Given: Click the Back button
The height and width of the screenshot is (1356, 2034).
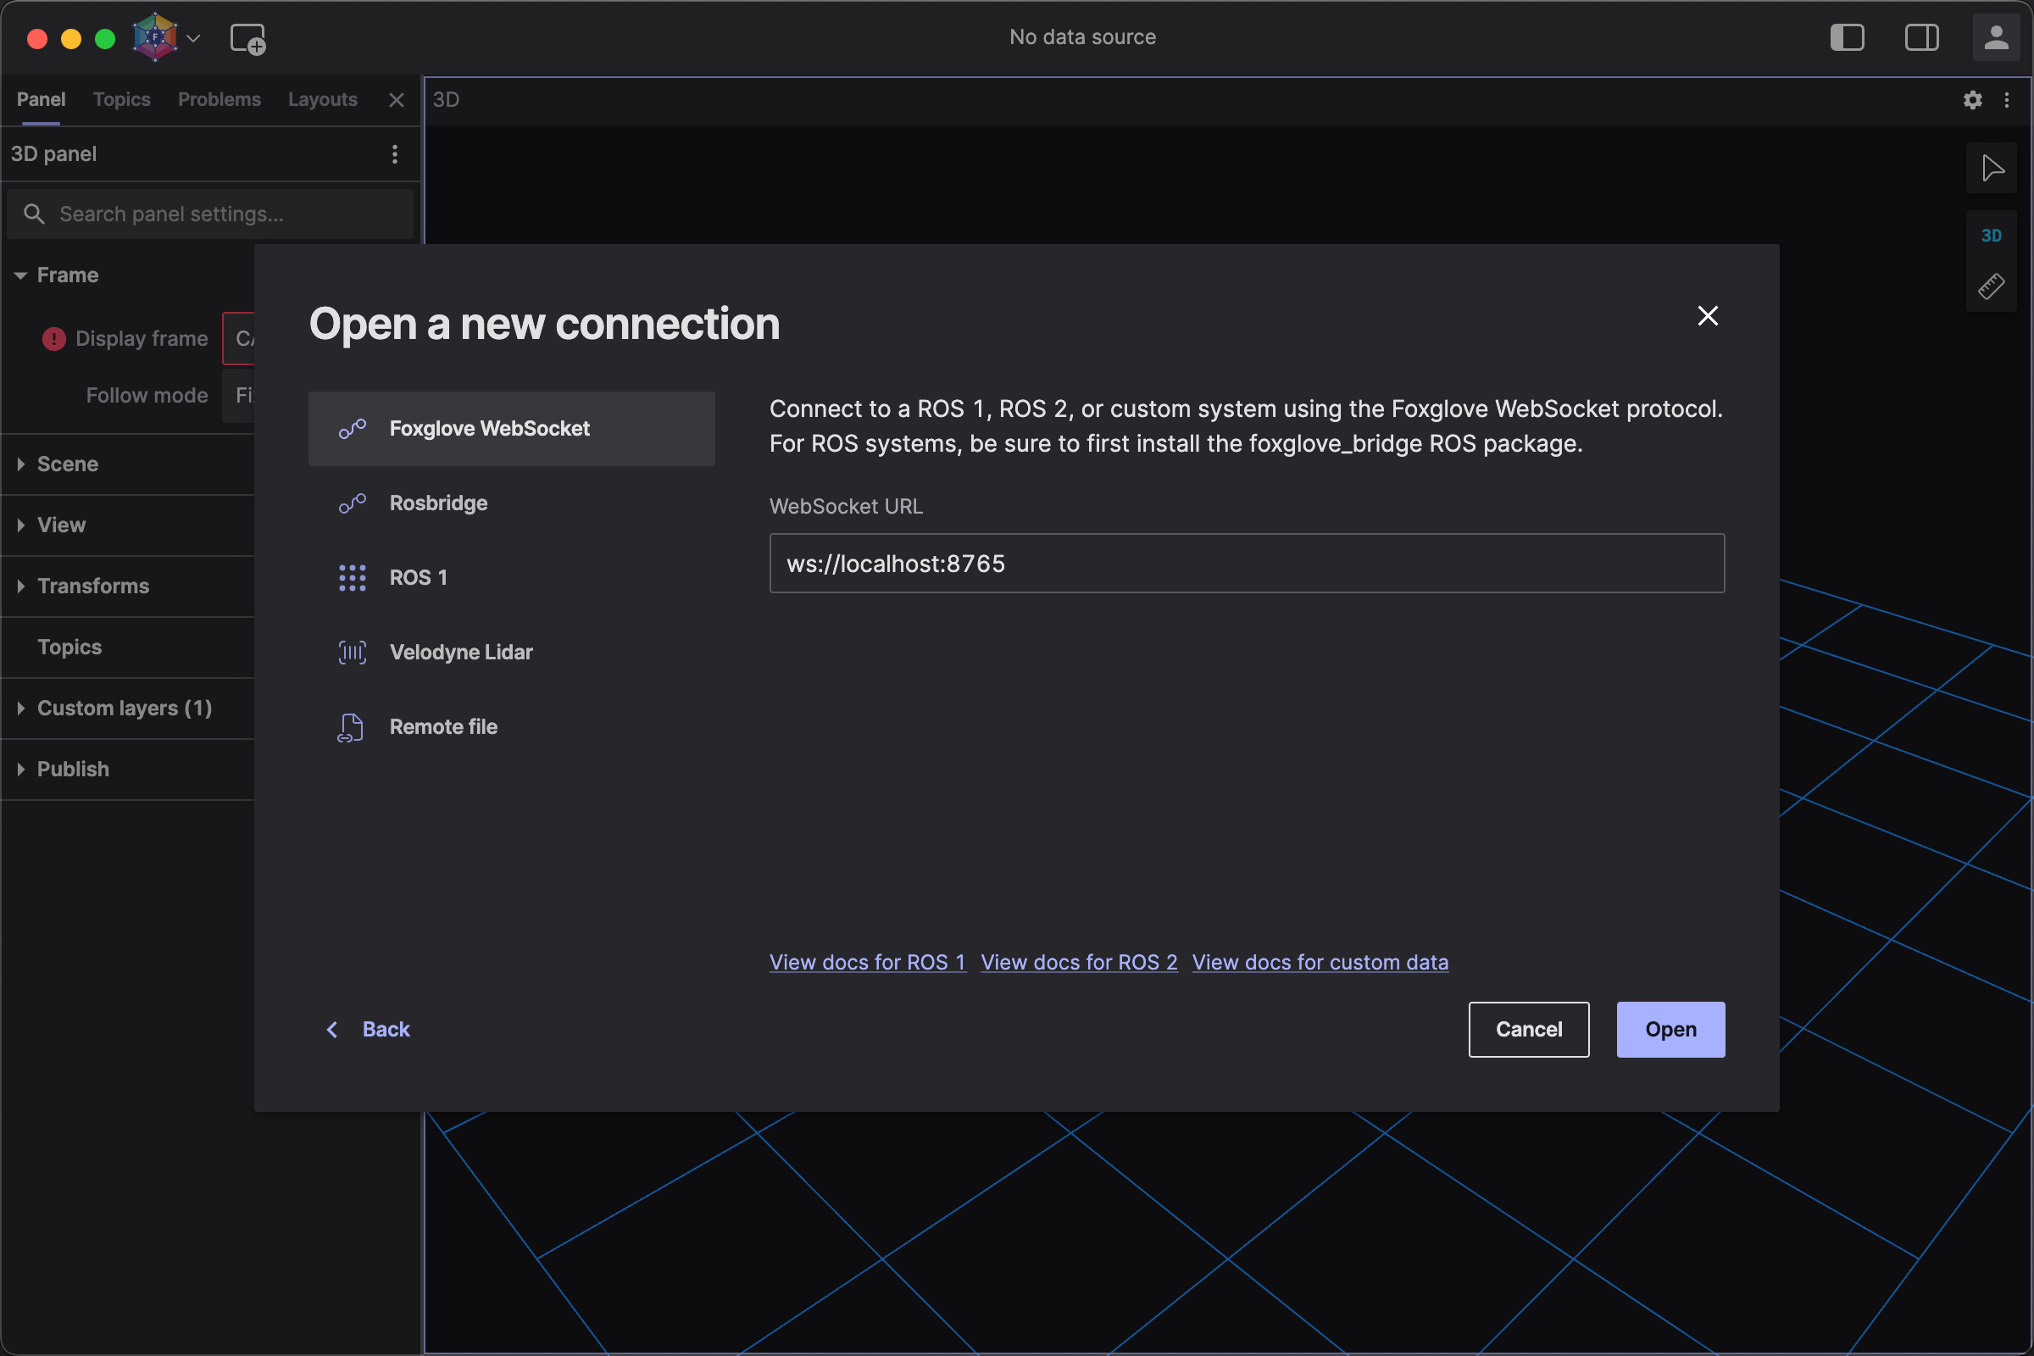Looking at the screenshot, I should pyautogui.click(x=368, y=1029).
